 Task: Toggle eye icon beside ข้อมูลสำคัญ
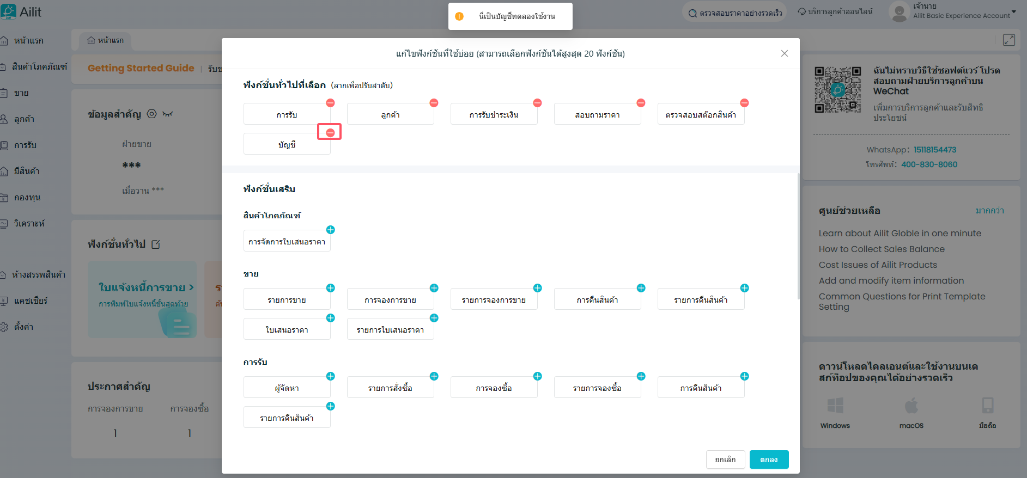[x=152, y=114]
